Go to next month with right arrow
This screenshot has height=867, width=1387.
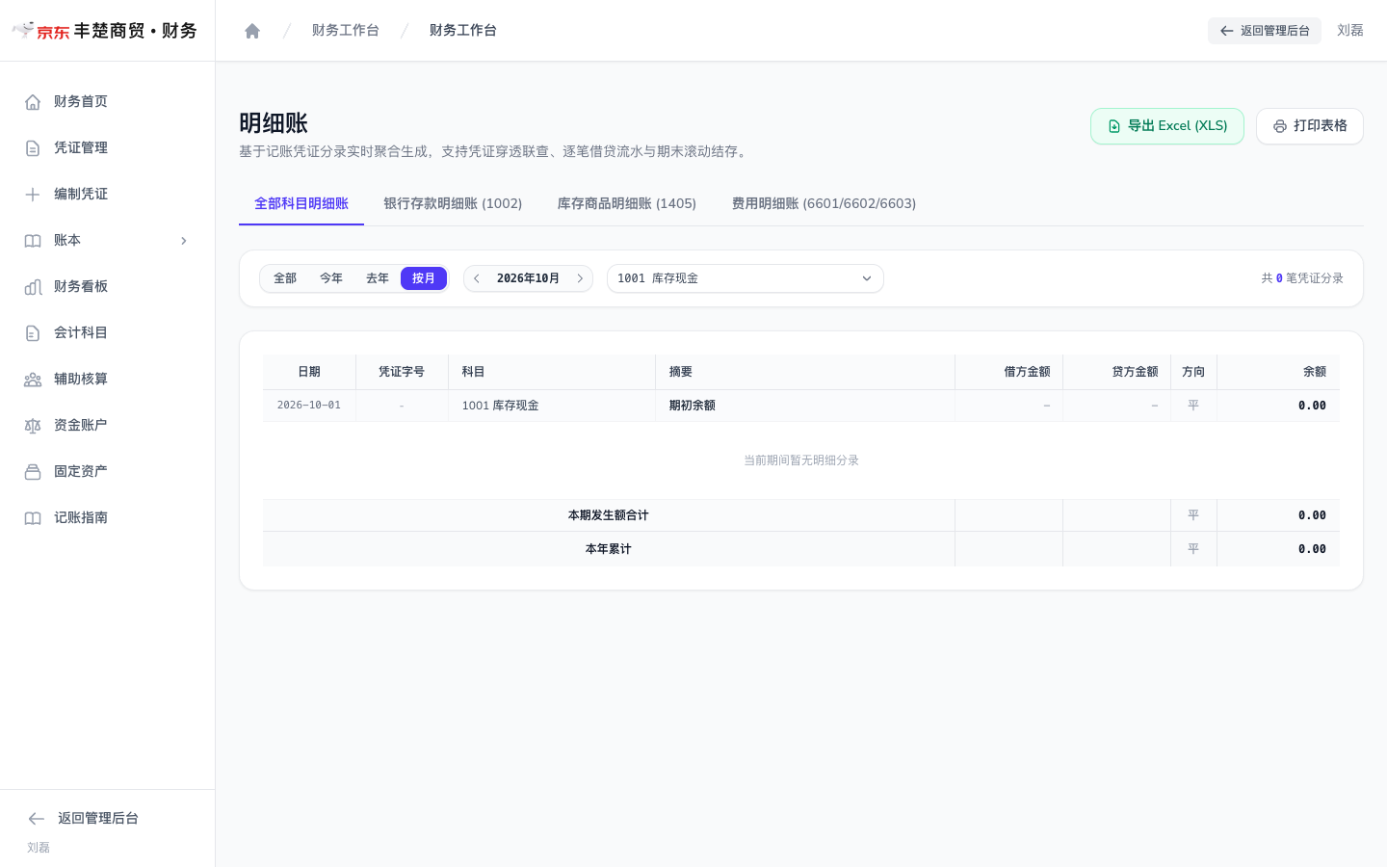(580, 278)
